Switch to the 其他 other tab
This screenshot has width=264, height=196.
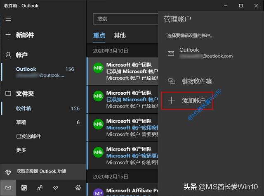120,35
